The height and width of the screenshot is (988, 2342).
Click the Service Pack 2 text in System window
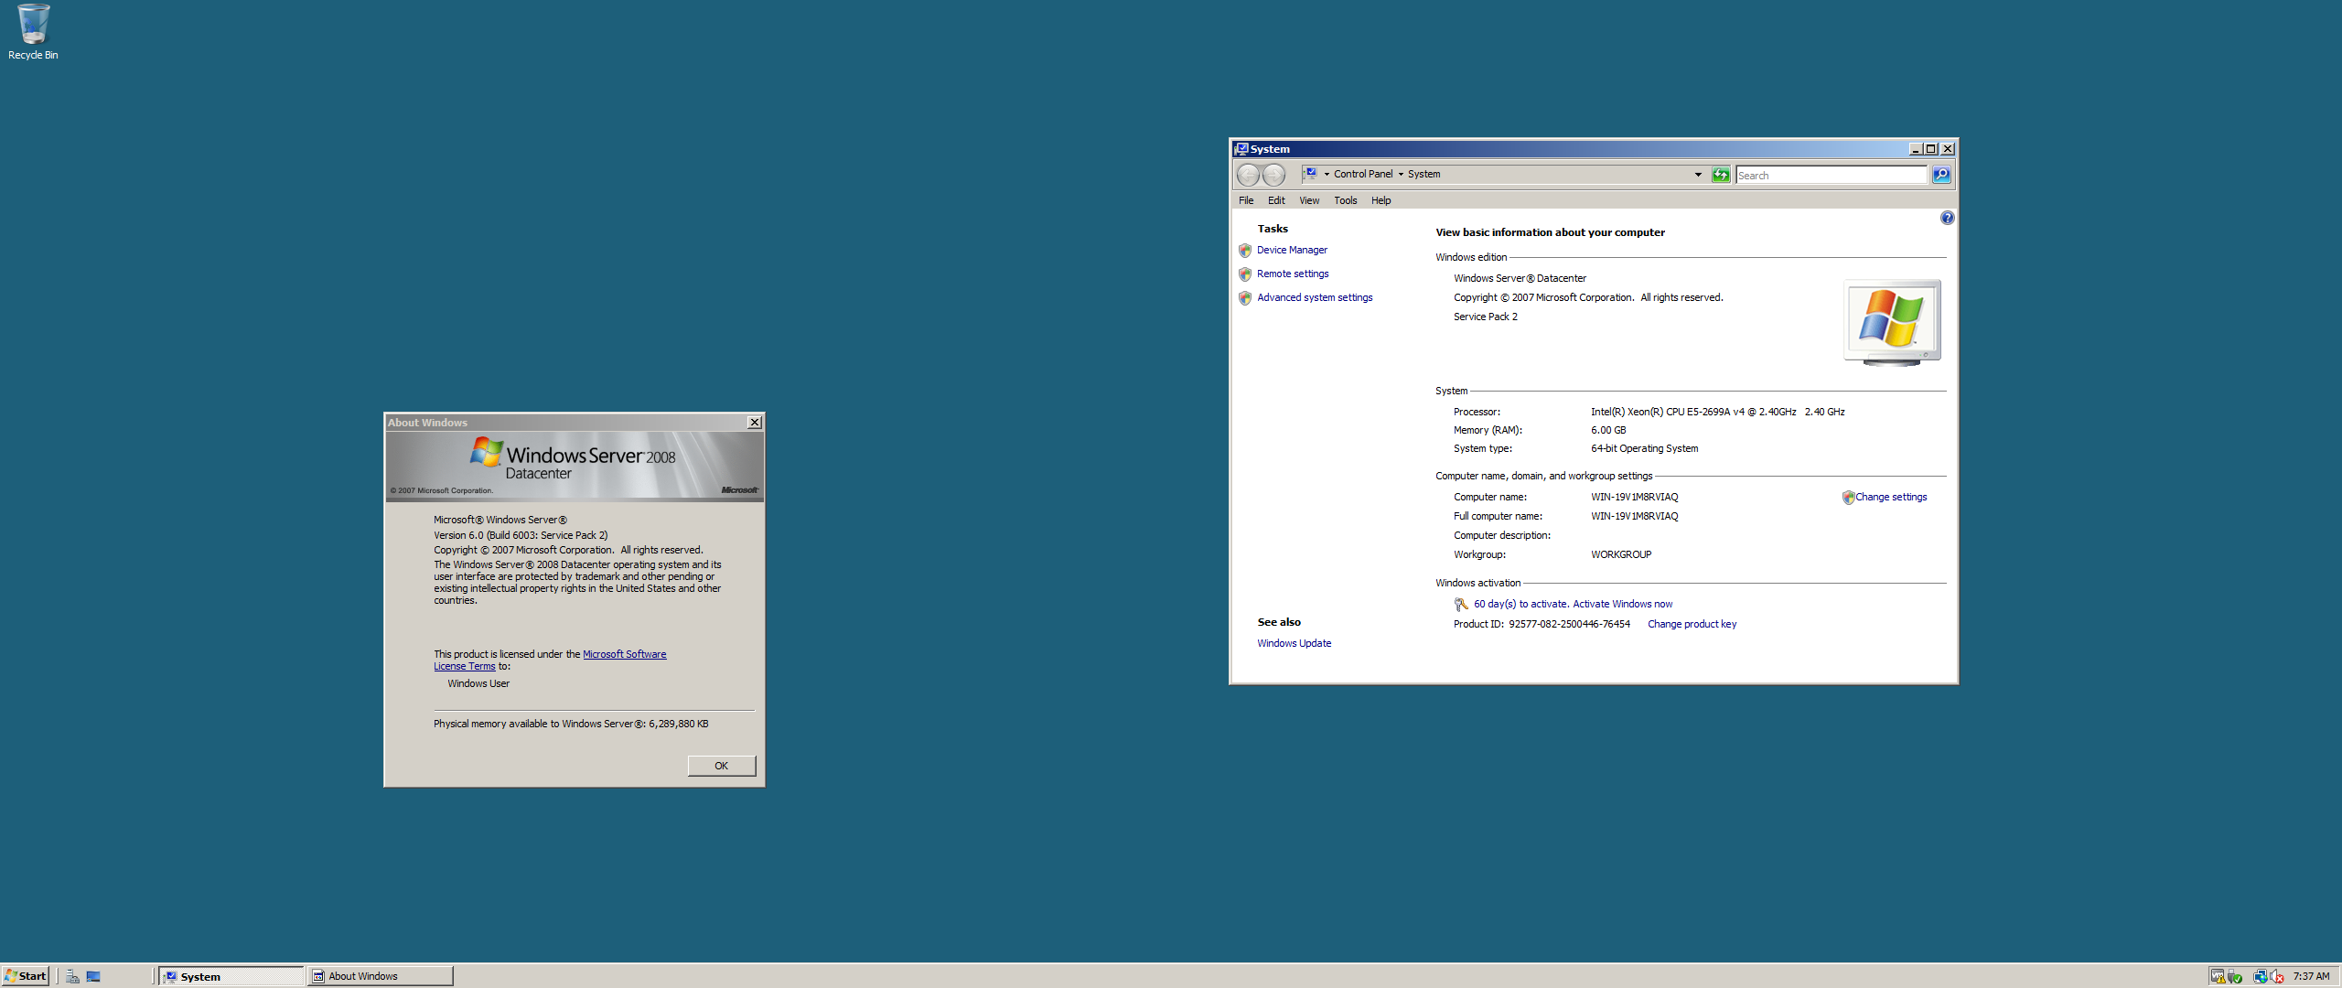tap(1485, 317)
